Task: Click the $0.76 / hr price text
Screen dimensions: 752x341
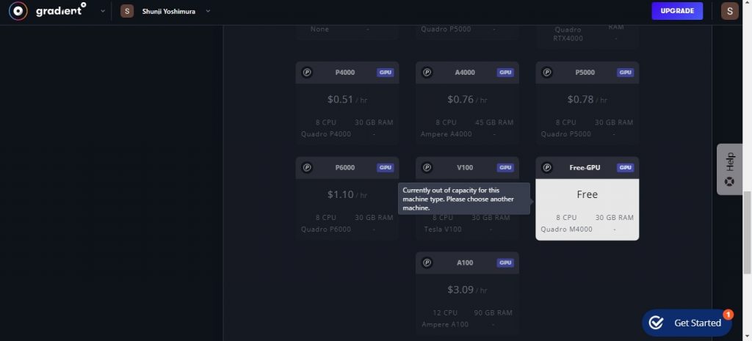Action: click(x=467, y=100)
